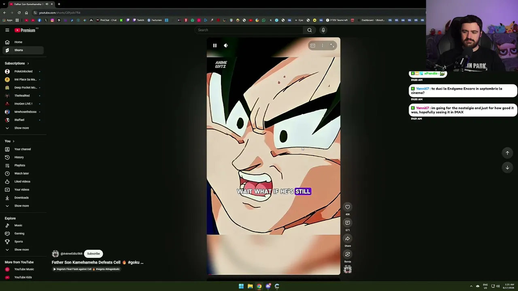Go to the previous Short with up arrow
The height and width of the screenshot is (291, 518).
coord(507,153)
